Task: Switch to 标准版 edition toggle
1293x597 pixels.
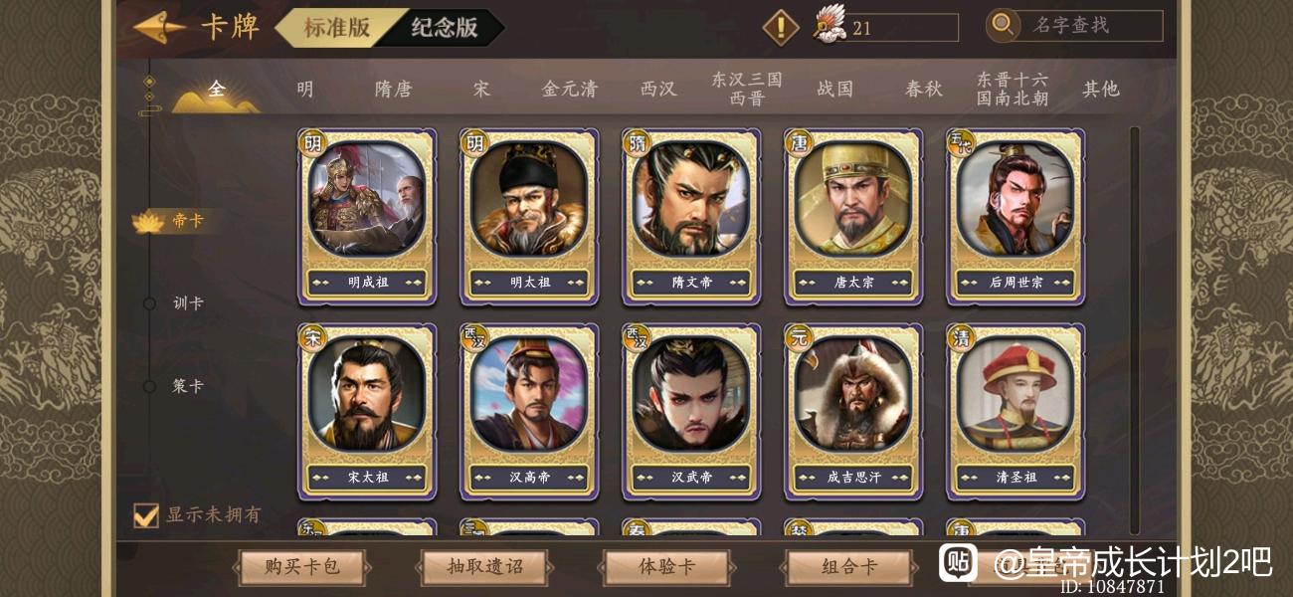Action: coord(337,28)
